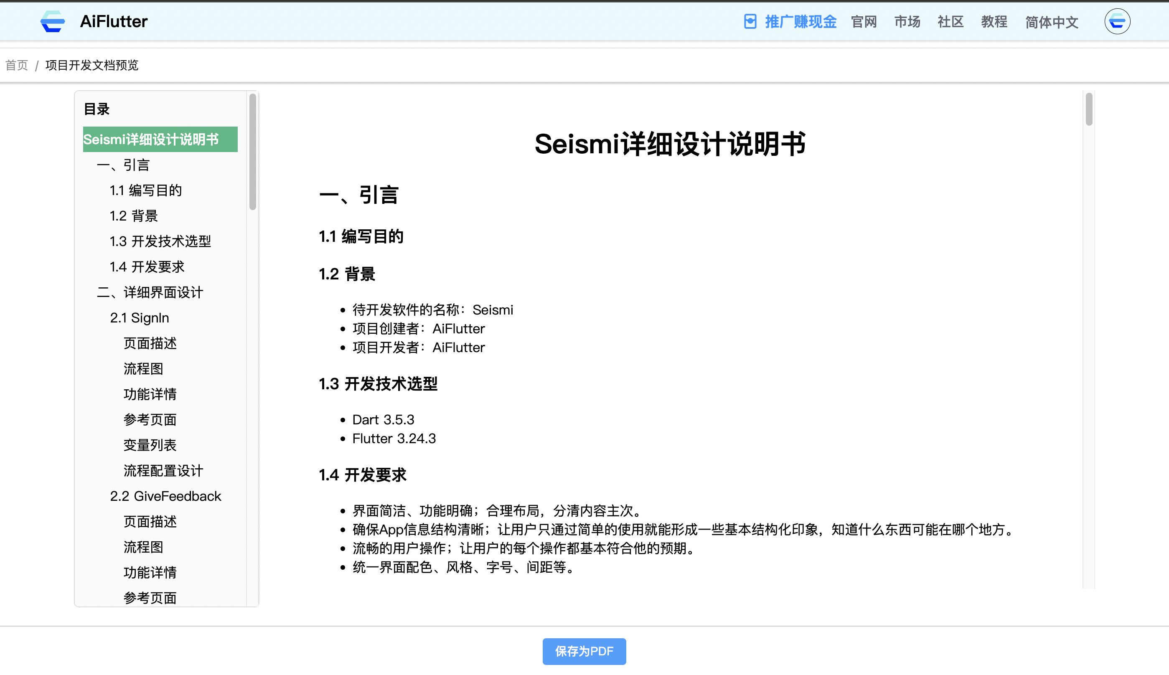Click the document preview scrollbar
Image resolution: width=1169 pixels, height=675 pixels.
1088,109
